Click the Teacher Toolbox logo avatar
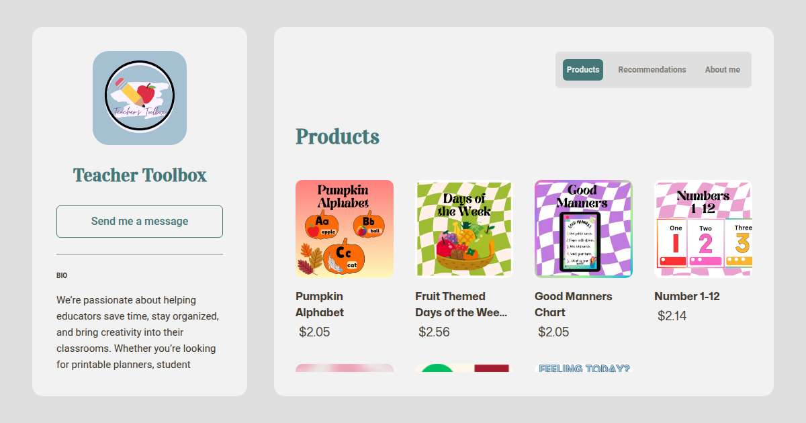This screenshot has height=423, width=806. click(140, 98)
